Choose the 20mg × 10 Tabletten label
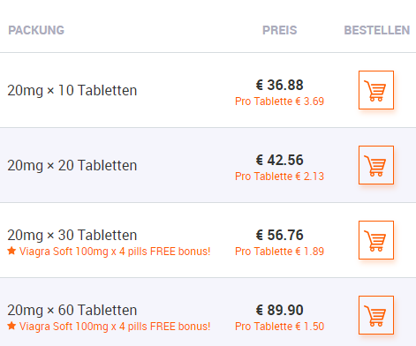Viewport: 416px width, 346px height. tap(72, 90)
